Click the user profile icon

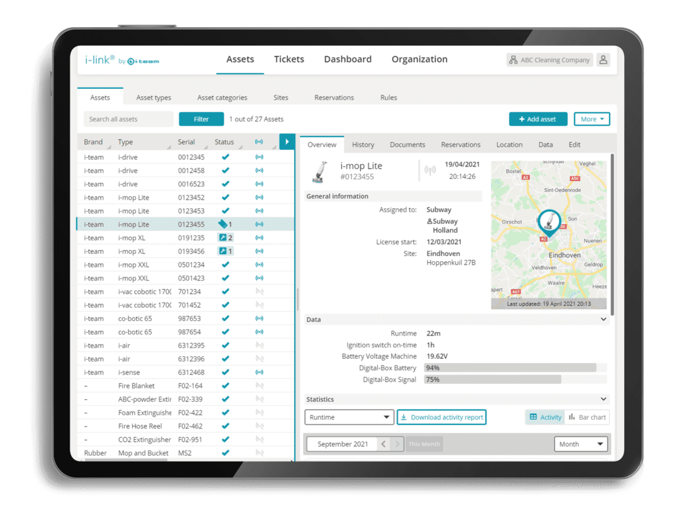tap(603, 60)
